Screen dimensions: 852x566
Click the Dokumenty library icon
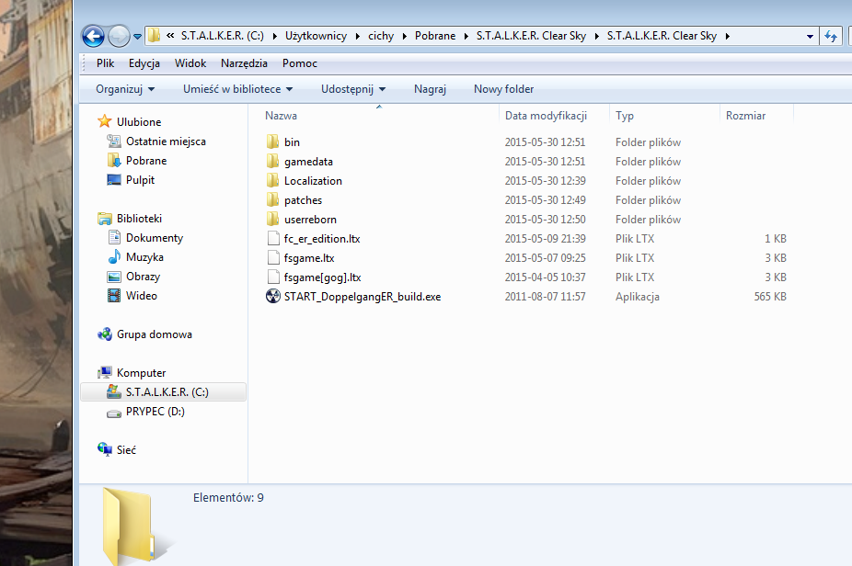click(114, 237)
